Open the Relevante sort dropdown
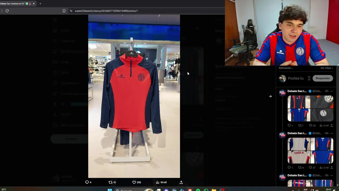Image resolution: width=339 pixels, height=191 pixels. pyautogui.click(x=286, y=68)
